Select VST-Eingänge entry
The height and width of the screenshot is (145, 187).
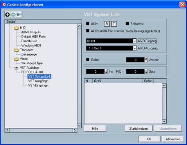click(38, 86)
